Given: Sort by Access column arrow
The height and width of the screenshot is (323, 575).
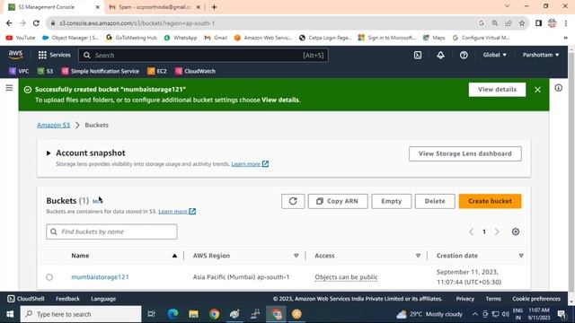Looking at the screenshot, I should (x=418, y=256).
